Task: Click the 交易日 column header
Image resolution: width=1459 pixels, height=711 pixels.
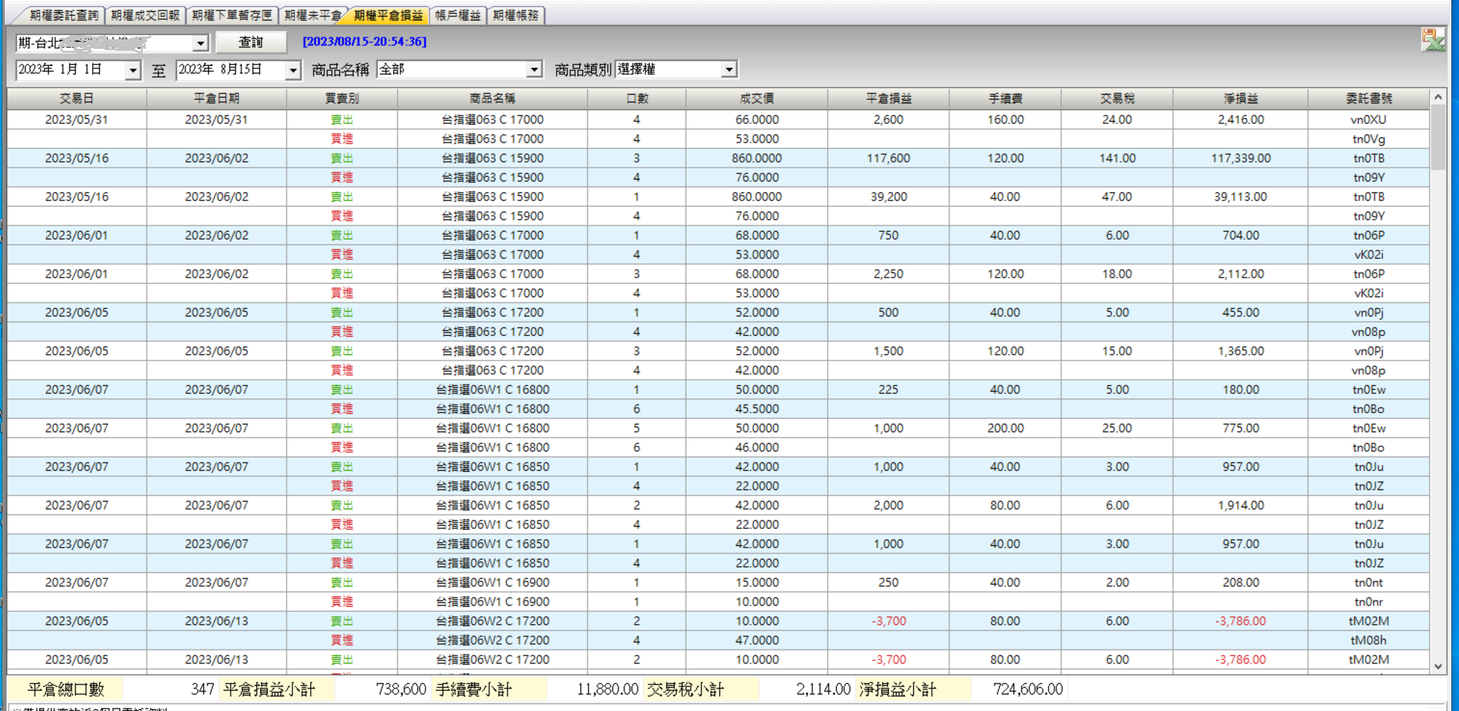Action: coord(77,98)
